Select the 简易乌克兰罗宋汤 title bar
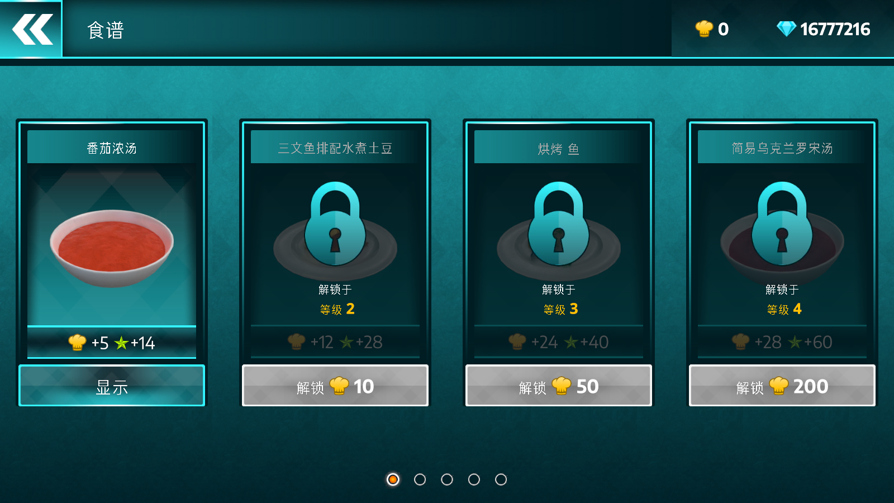894x503 pixels. pyautogui.click(x=782, y=147)
